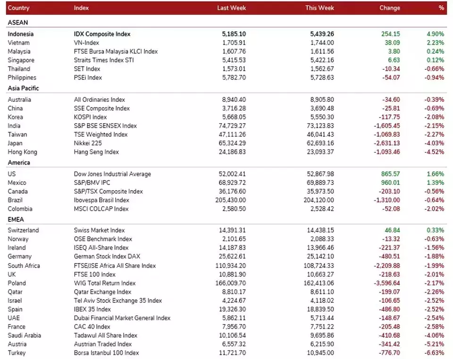Click the Hang Seng Index name

(x=96, y=151)
